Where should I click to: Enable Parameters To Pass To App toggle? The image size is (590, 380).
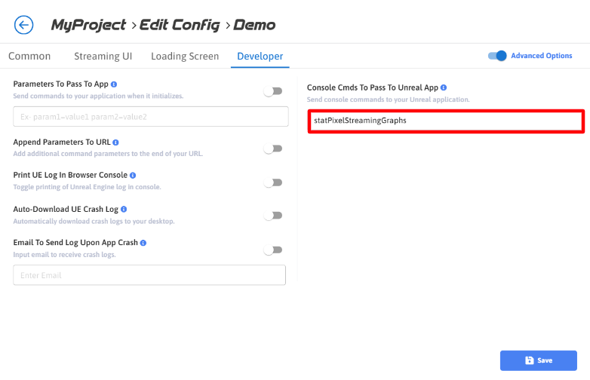[272, 91]
